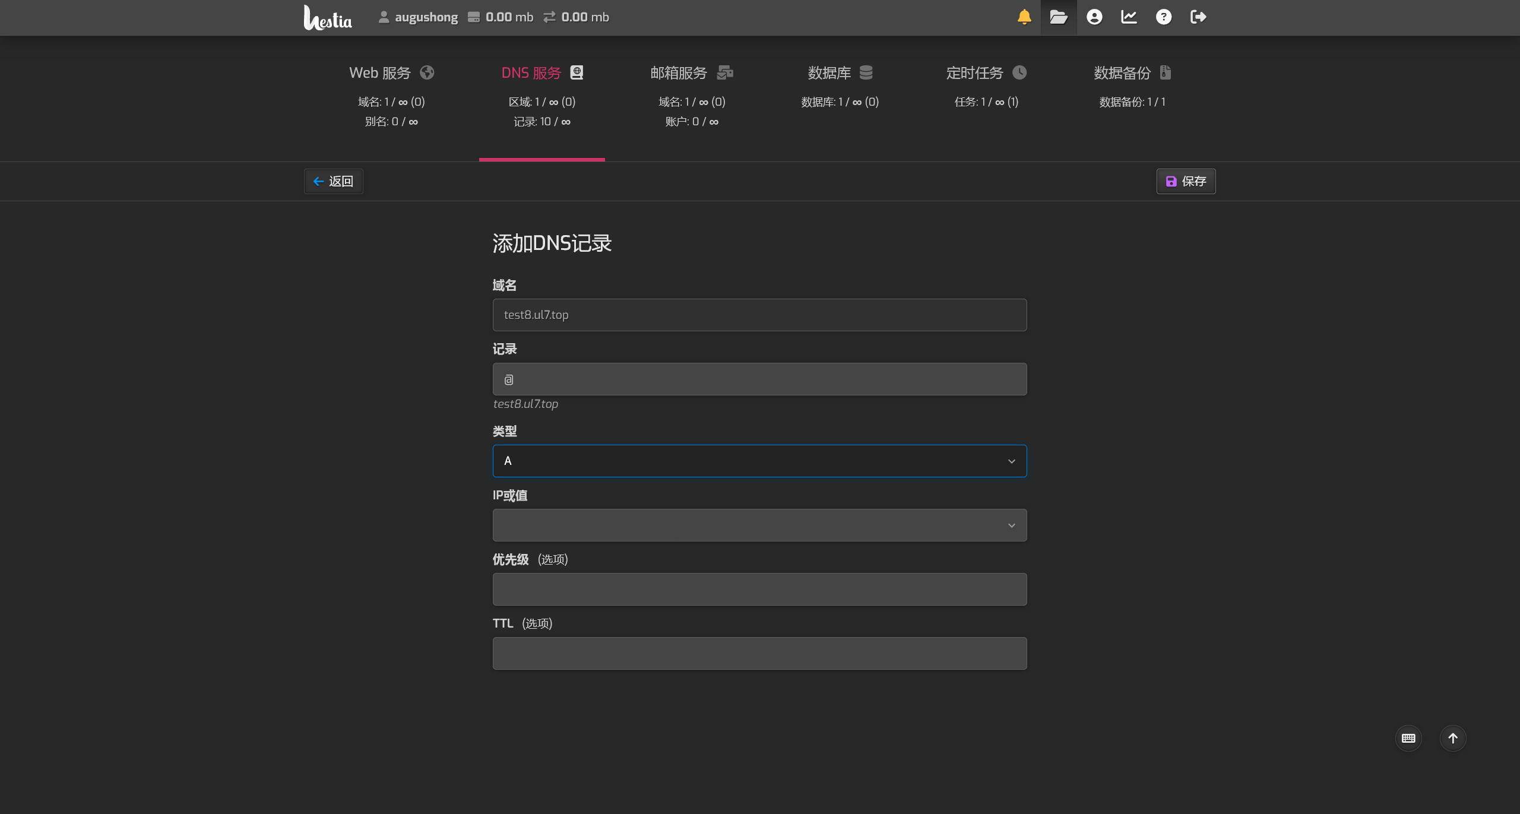
Task: Click the 记录 input field with @
Action: point(759,379)
